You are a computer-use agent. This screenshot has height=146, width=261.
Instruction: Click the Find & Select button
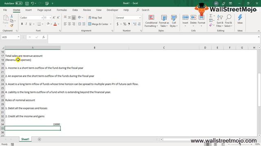pos(228,21)
